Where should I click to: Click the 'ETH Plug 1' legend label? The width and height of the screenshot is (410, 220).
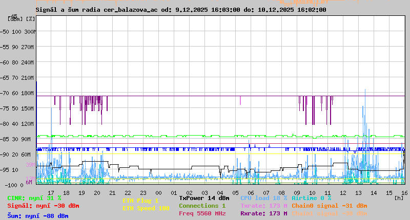[x=140, y=201]
